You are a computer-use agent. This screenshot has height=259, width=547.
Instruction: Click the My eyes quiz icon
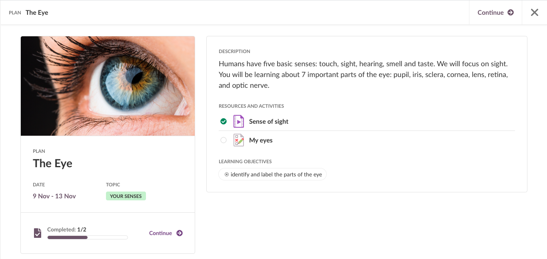click(239, 140)
